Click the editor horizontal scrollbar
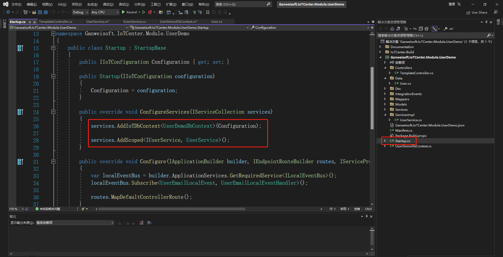The width and height of the screenshot is (503, 257). click(172, 209)
